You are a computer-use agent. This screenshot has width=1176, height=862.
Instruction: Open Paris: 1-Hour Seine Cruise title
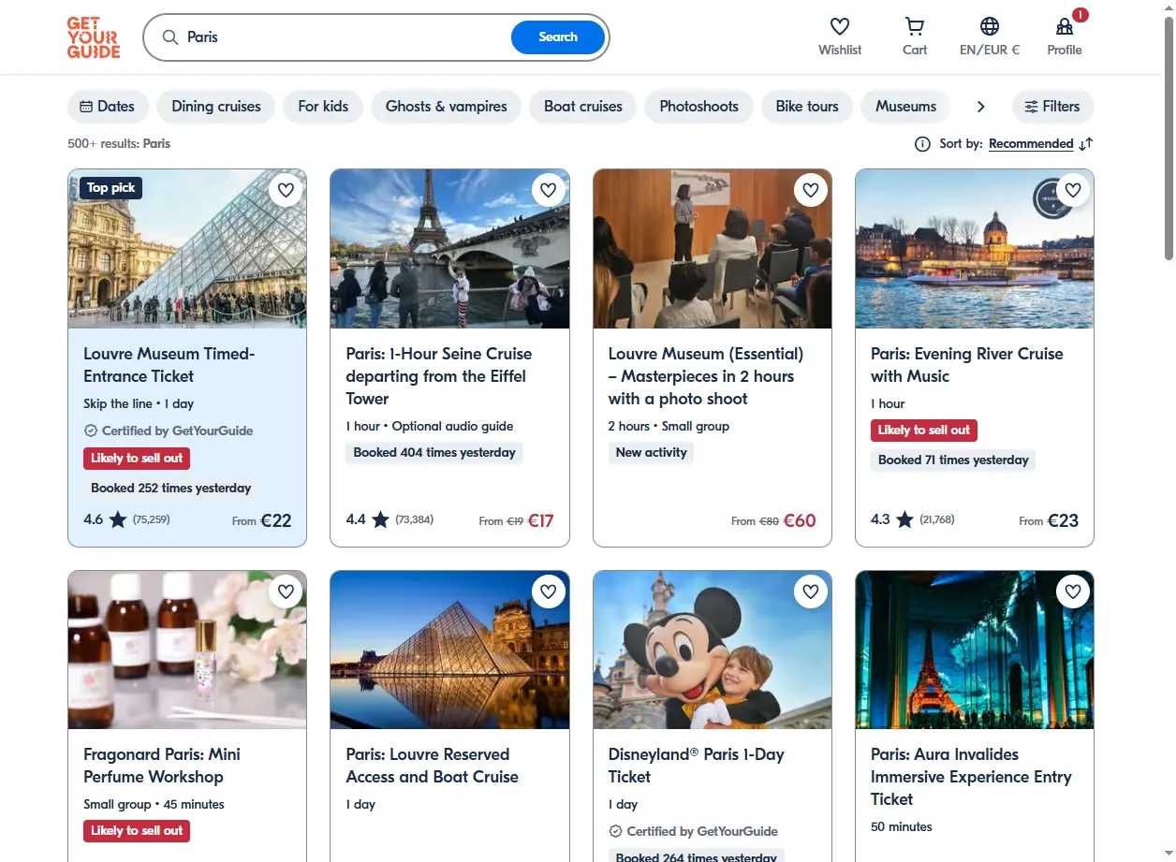[x=439, y=376]
